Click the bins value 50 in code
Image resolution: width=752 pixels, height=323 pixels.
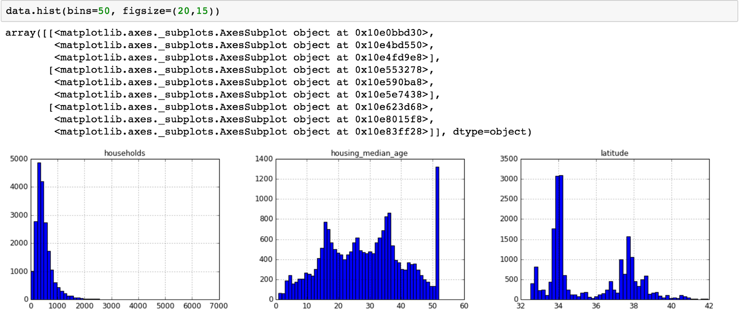point(103,11)
